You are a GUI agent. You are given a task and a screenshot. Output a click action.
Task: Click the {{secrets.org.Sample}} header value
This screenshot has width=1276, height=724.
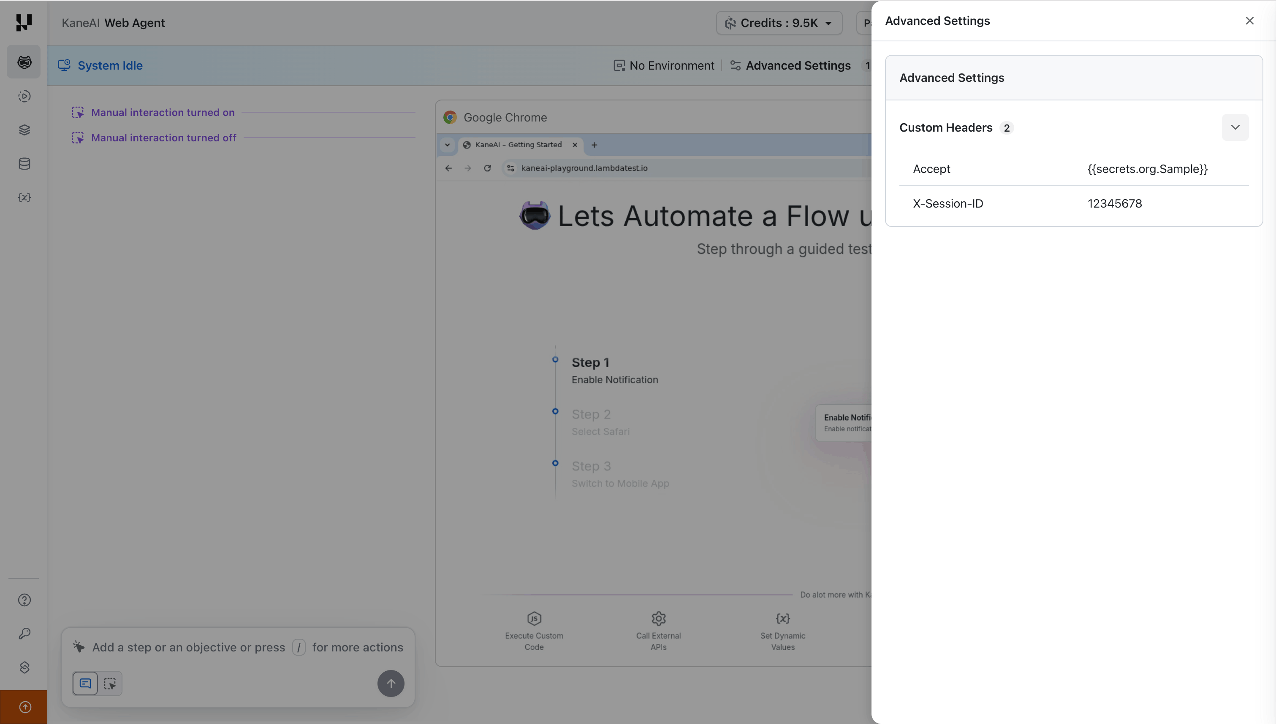coord(1147,169)
